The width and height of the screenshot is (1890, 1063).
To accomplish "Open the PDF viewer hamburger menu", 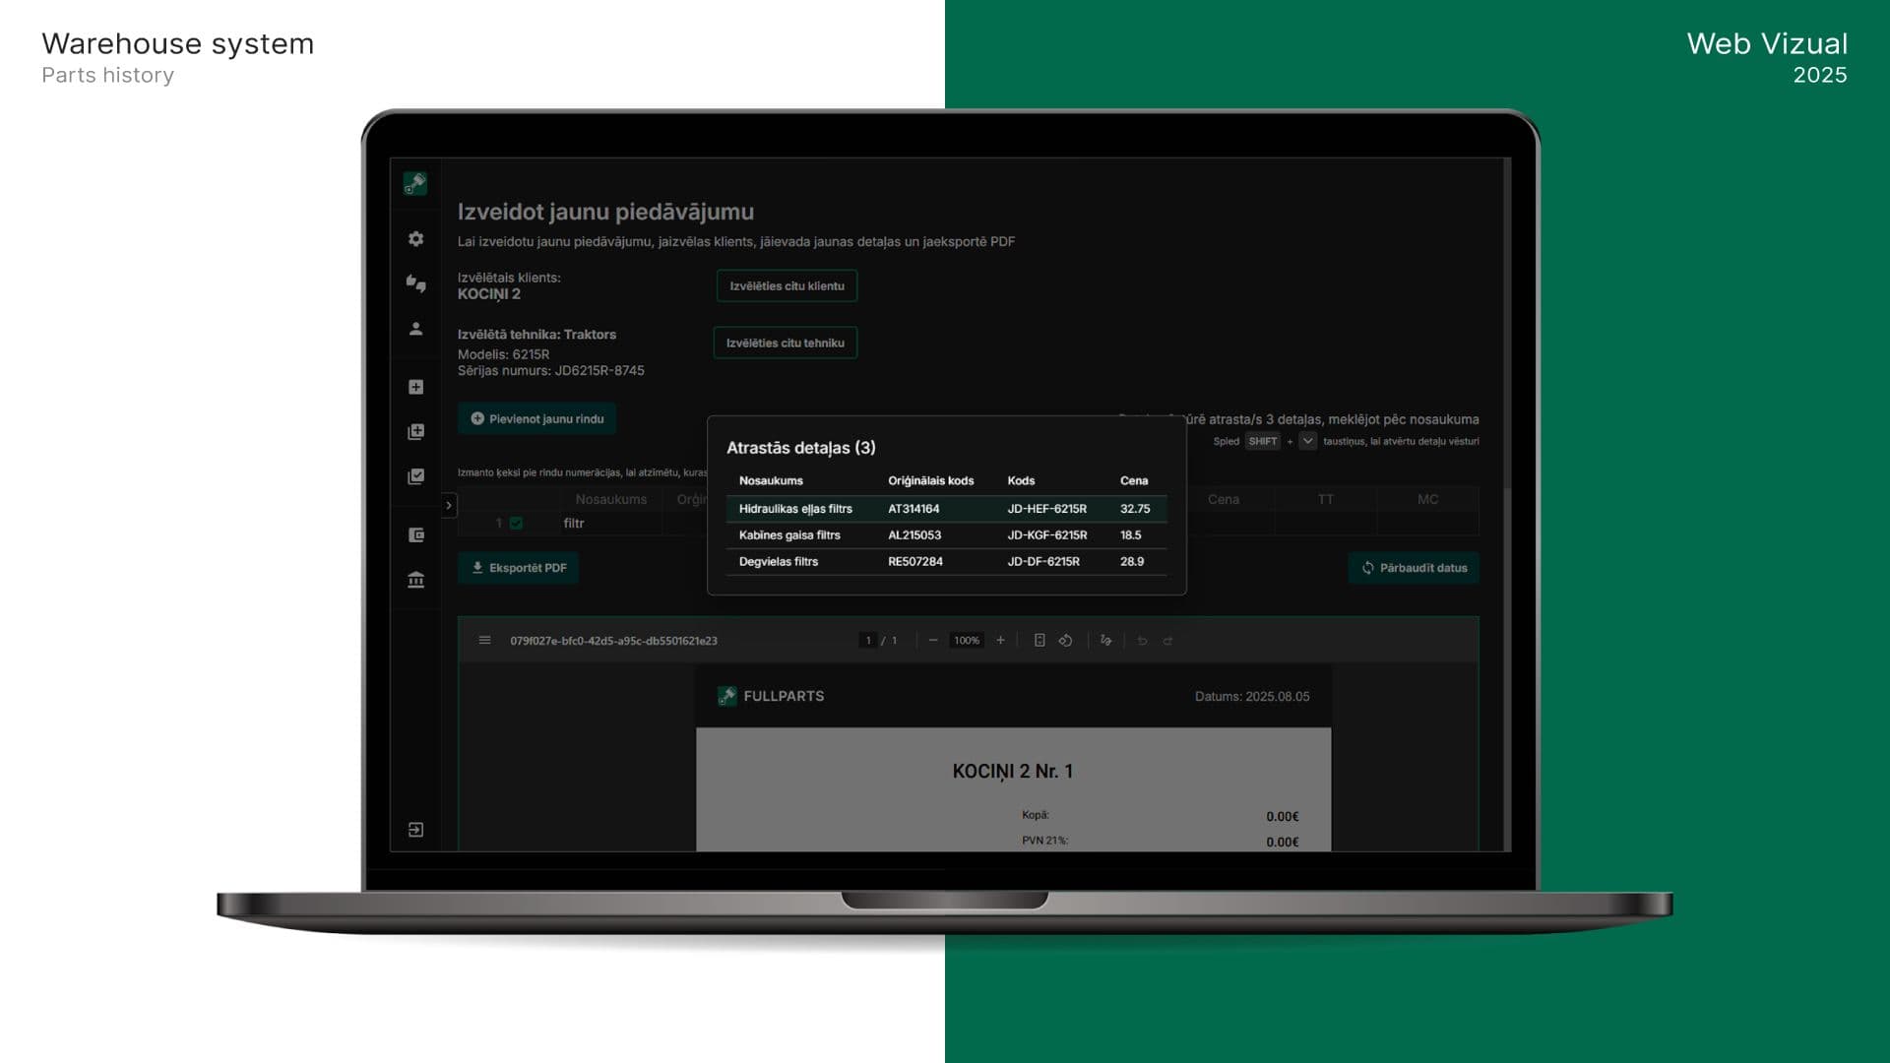I will point(484,641).
